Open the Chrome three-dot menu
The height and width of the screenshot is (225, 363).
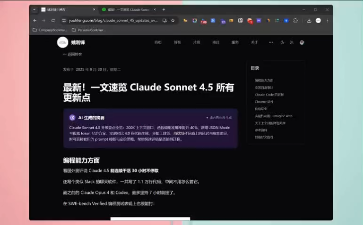click(328, 21)
